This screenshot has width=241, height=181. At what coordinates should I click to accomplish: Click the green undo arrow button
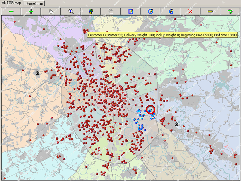[x=230, y=11]
